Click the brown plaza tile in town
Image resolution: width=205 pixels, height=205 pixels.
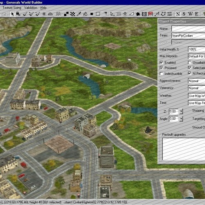pos(59,144)
